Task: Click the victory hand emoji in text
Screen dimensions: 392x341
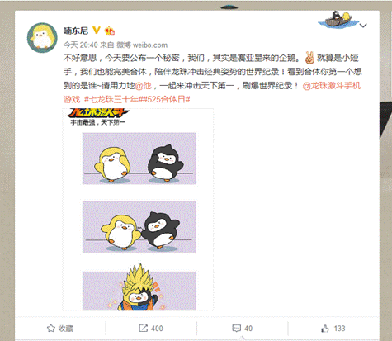Action: 309,58
